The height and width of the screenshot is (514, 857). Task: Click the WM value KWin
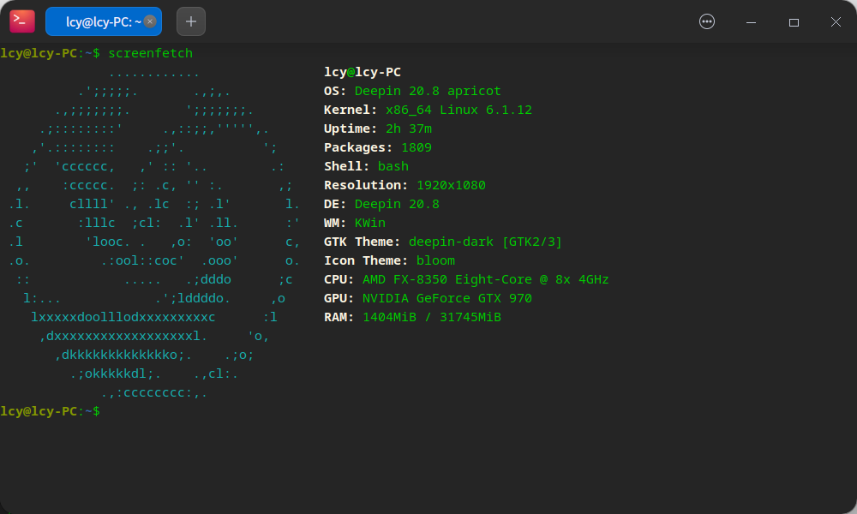point(370,223)
